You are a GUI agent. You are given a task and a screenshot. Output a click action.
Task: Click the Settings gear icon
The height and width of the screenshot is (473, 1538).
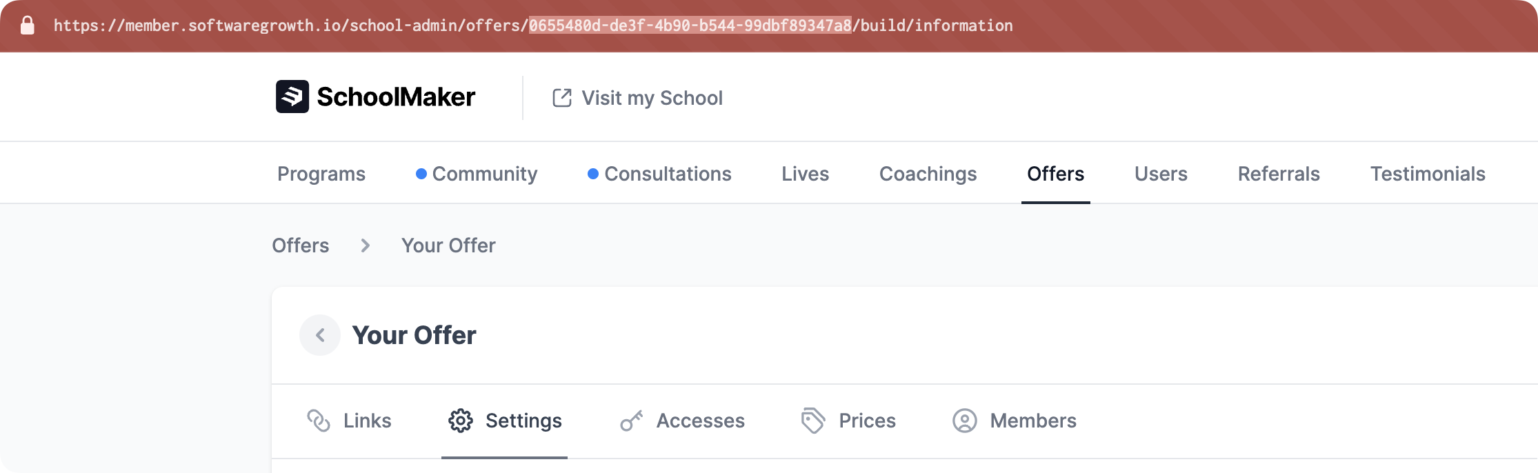461,421
